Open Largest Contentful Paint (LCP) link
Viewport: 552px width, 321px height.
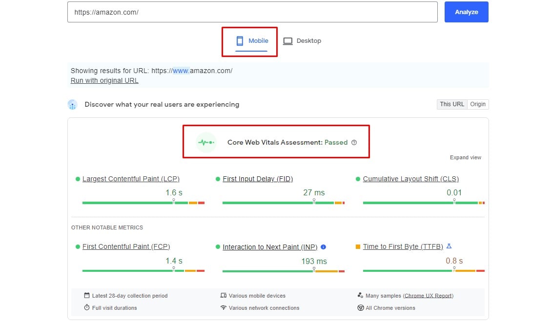pos(131,179)
